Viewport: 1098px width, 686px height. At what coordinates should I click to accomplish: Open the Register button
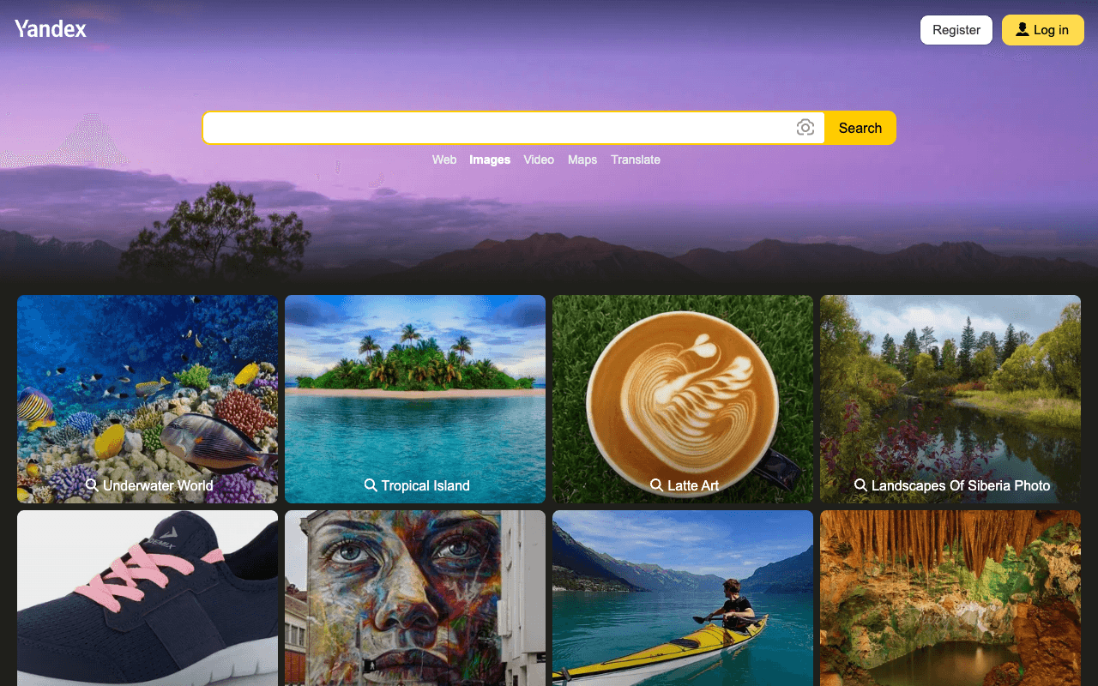point(956,30)
